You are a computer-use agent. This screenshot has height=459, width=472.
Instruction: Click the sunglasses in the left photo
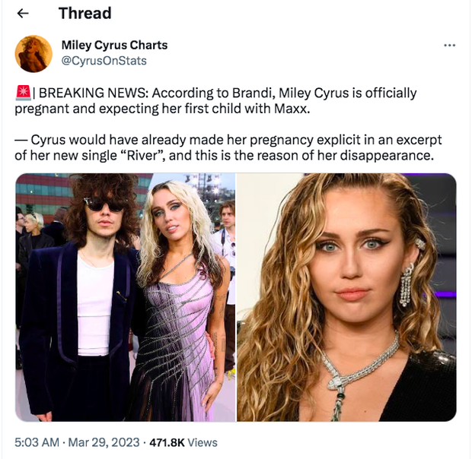(x=104, y=203)
